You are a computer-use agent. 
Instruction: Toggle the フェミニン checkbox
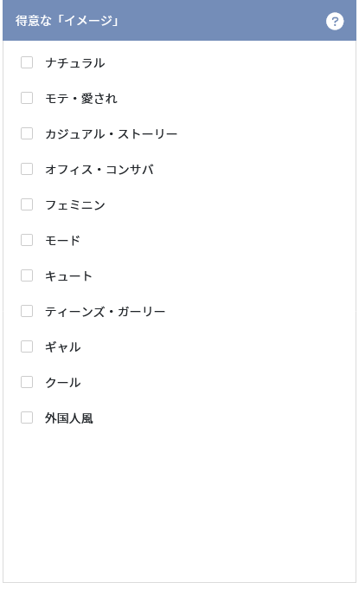coord(27,204)
